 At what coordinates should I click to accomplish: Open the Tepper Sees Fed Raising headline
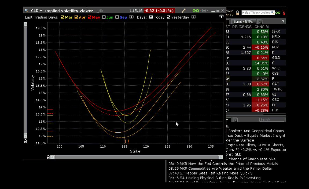210,173
